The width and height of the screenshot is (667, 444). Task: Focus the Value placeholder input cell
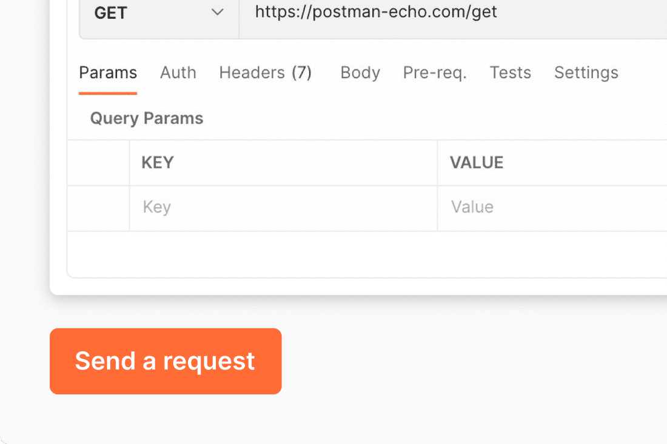click(x=552, y=208)
